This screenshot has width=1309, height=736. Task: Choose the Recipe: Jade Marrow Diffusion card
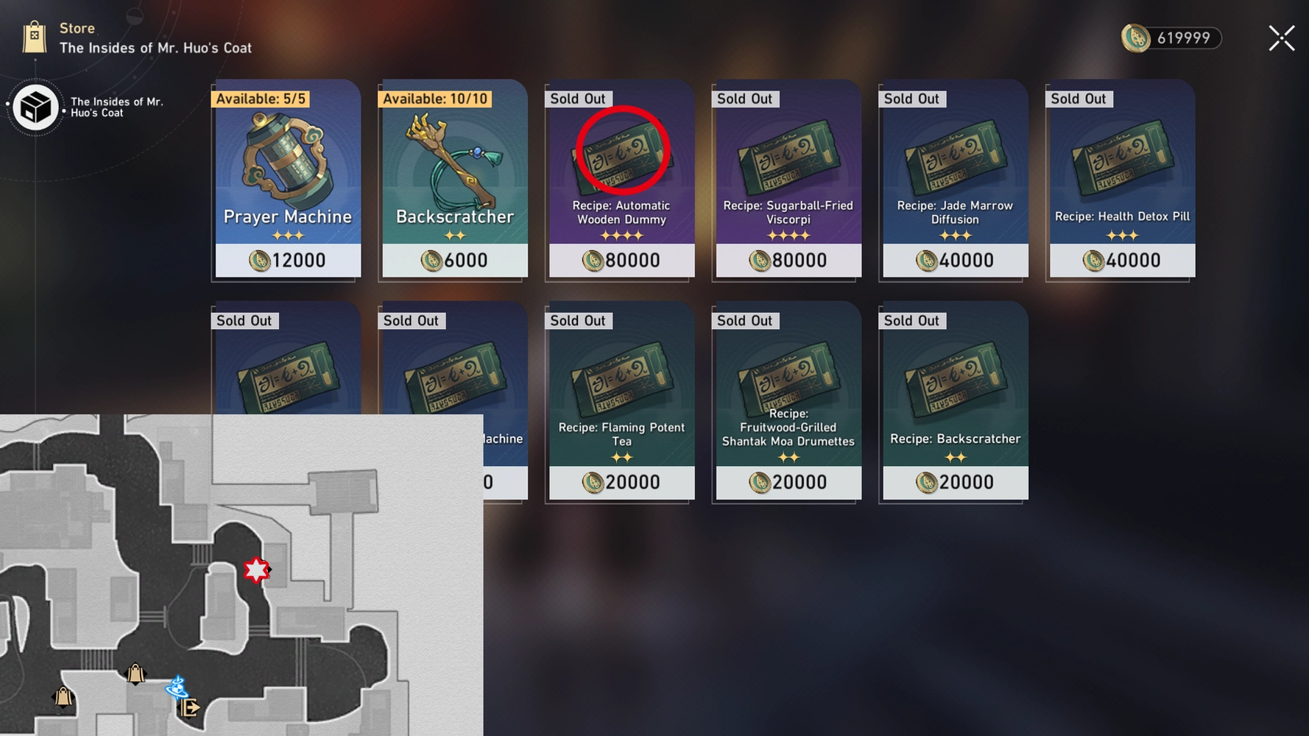tap(955, 179)
